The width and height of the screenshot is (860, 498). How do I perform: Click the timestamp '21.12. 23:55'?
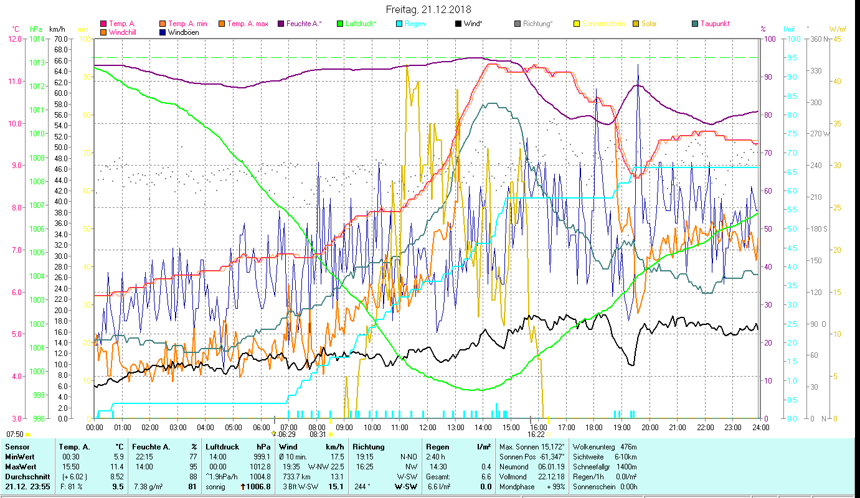28,487
